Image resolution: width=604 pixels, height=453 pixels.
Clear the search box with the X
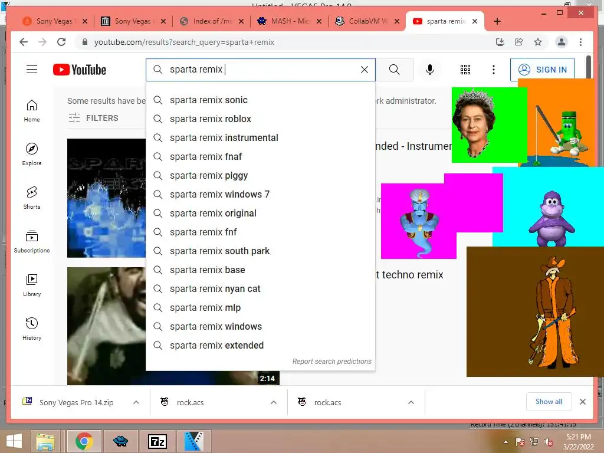[364, 70]
